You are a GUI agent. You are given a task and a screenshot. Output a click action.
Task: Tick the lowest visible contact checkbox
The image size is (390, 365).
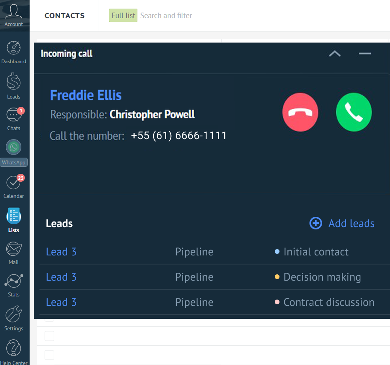pos(49,355)
